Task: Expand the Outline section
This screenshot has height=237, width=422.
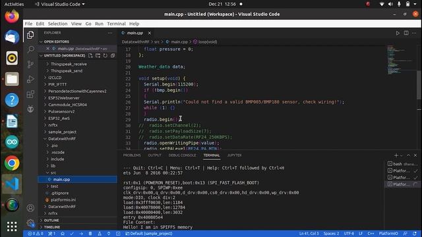Action: click(x=78, y=221)
